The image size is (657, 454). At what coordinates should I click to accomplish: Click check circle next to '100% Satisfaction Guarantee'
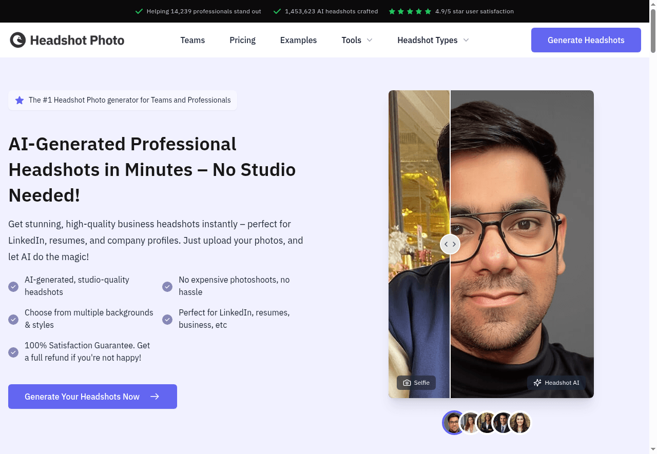(x=13, y=352)
